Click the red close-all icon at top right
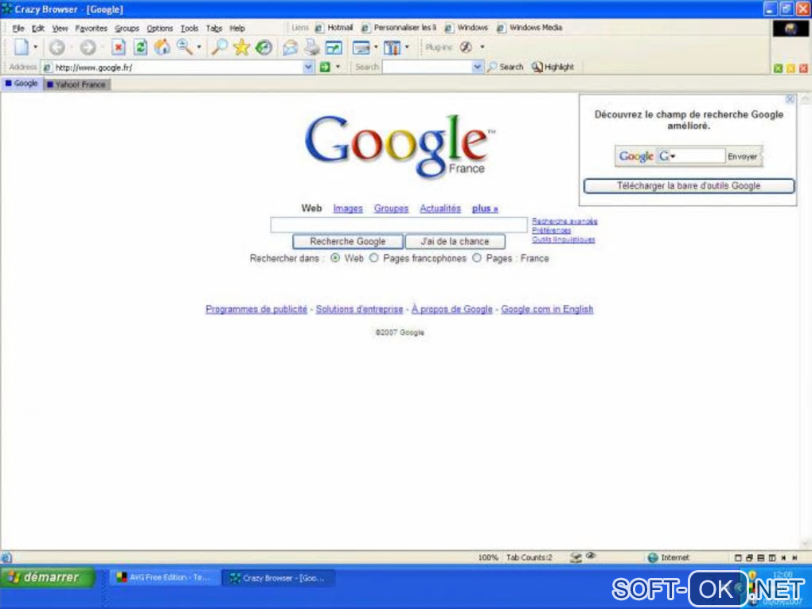 click(803, 68)
